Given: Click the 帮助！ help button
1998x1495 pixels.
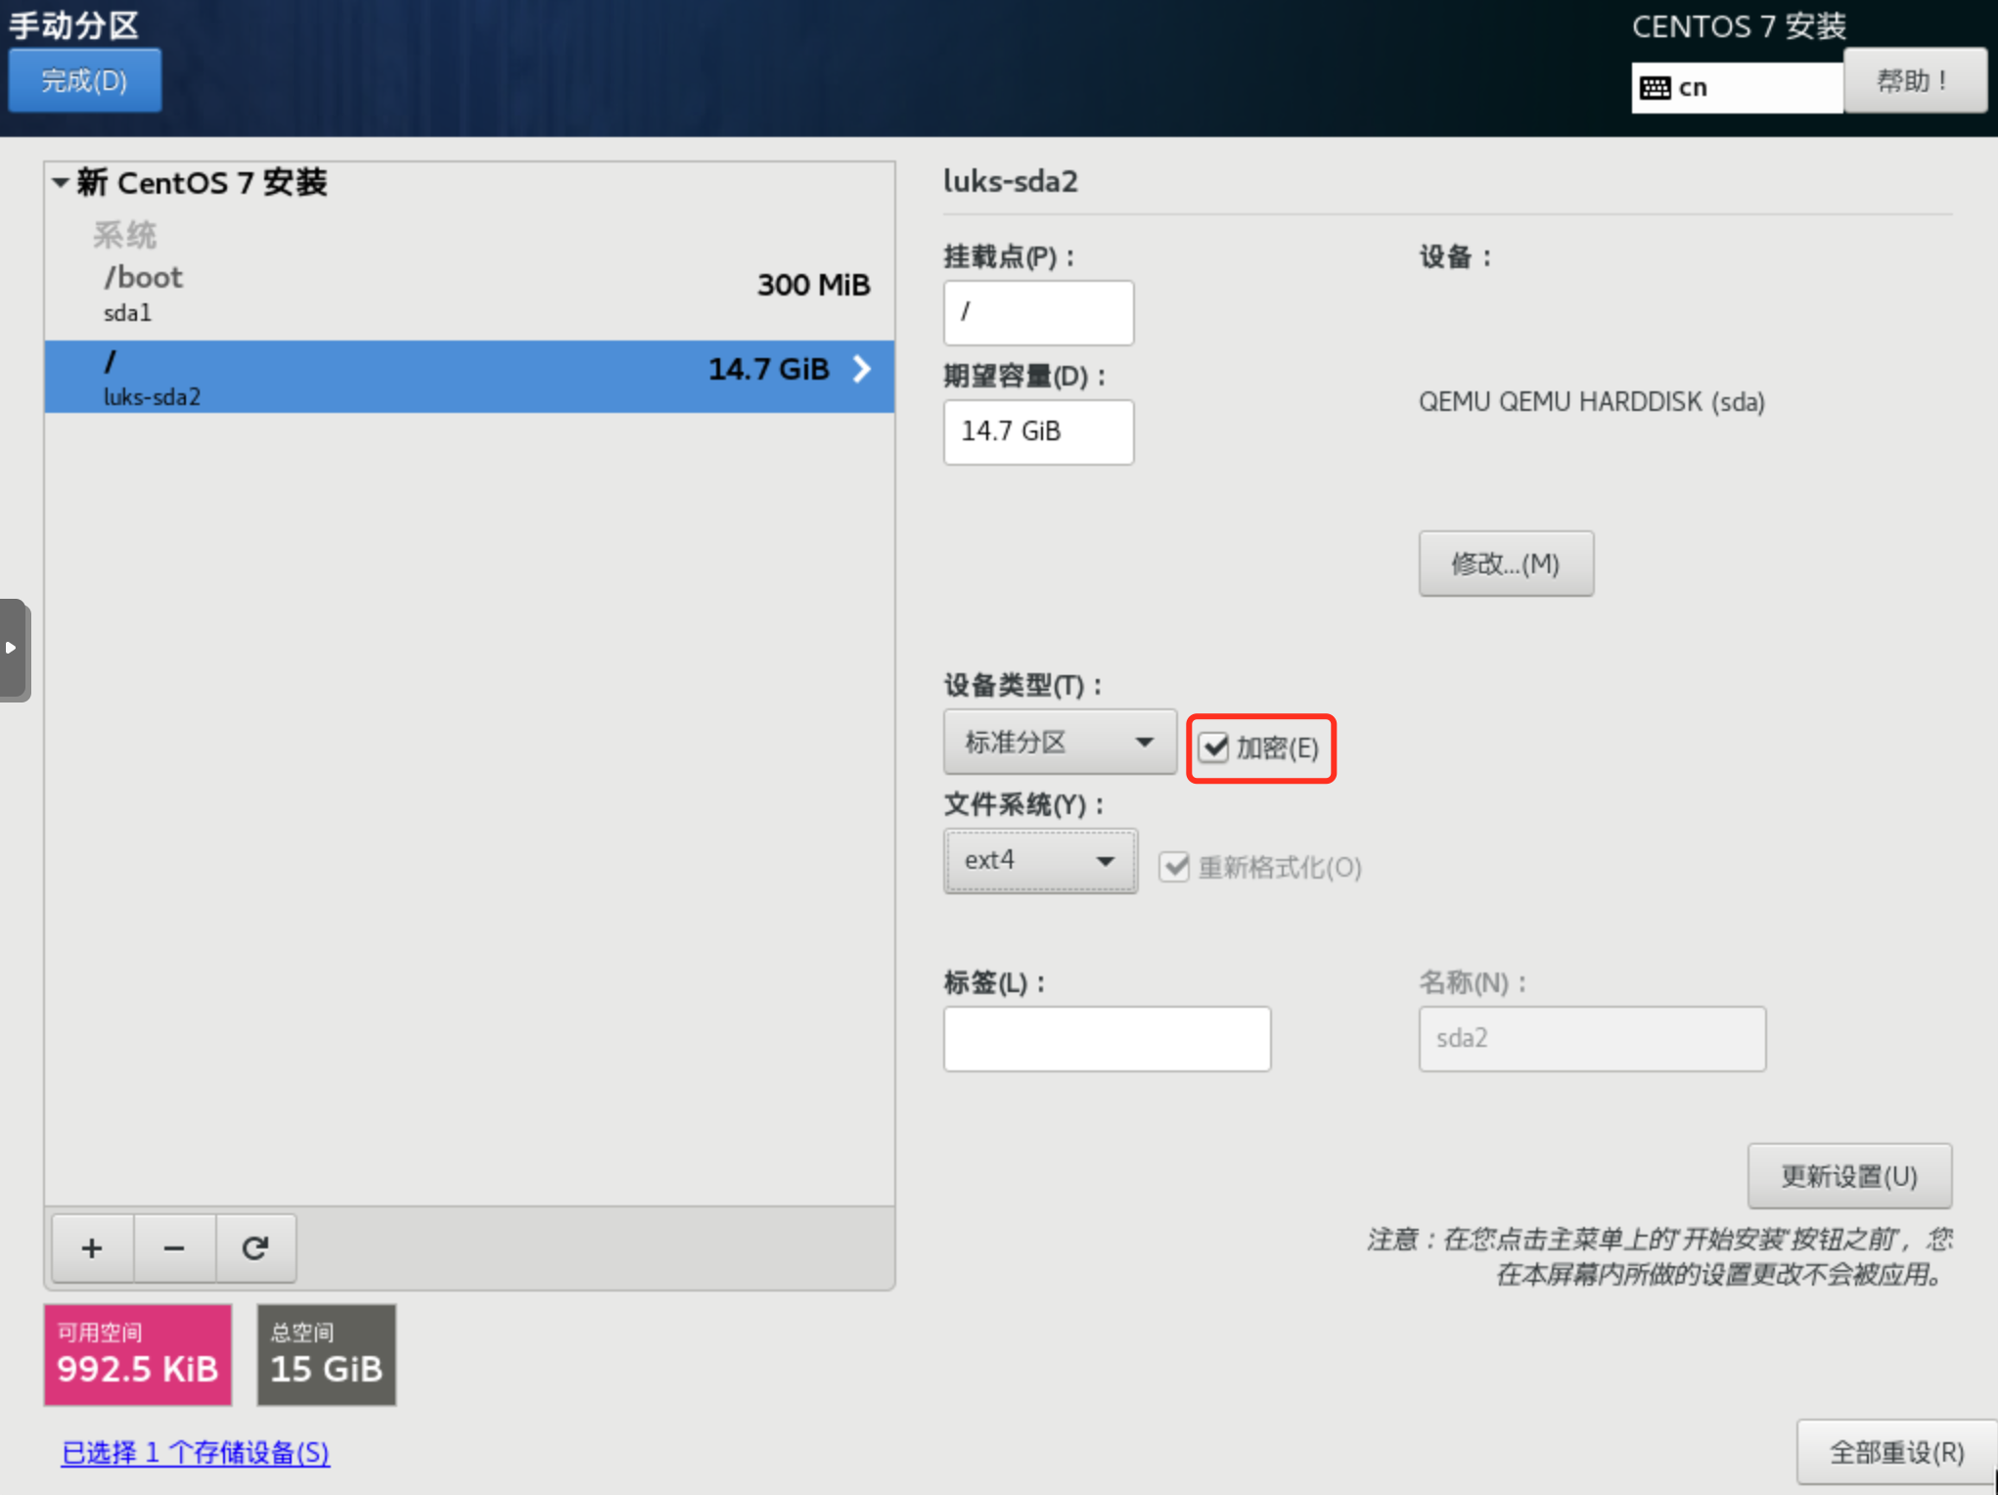Looking at the screenshot, I should pyautogui.click(x=1915, y=80).
